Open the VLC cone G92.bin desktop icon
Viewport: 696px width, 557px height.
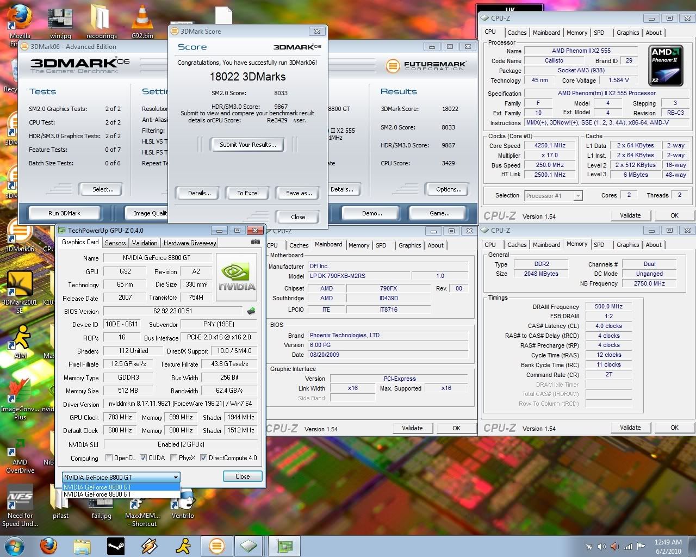click(142, 22)
